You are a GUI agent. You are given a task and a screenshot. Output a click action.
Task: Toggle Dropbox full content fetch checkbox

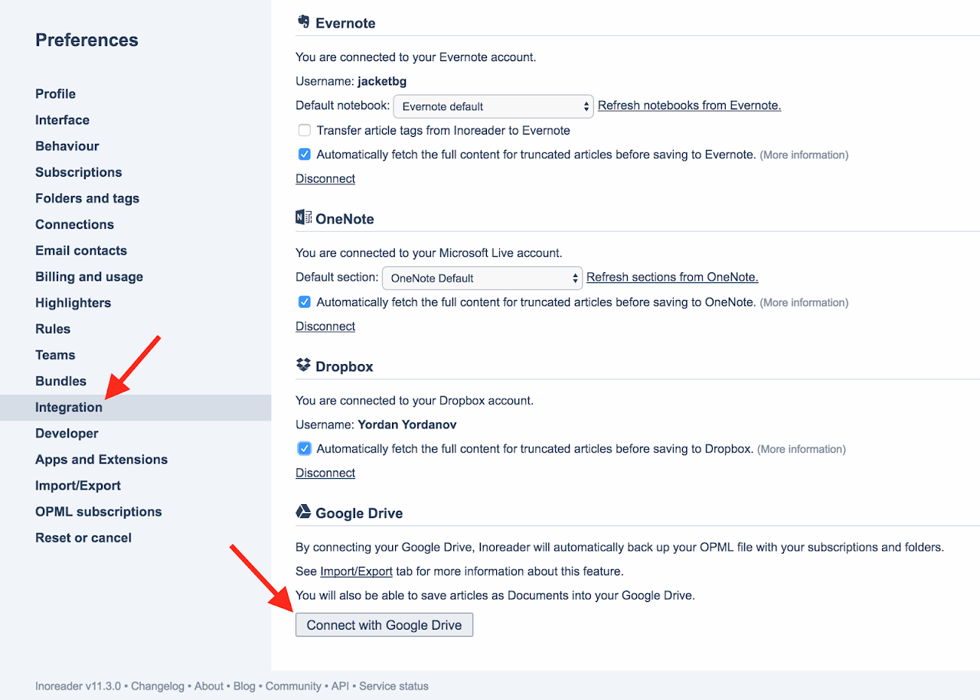305,448
